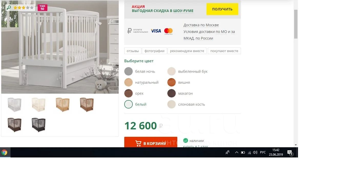350x196 pixels.
Task: Open Доставка по Москве link
Action: [x=201, y=25]
